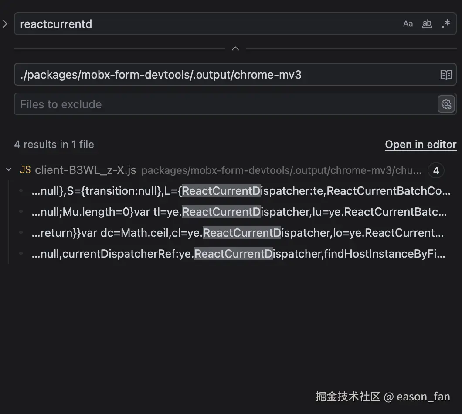Select the dc=Math.ceil match result

coord(238,233)
